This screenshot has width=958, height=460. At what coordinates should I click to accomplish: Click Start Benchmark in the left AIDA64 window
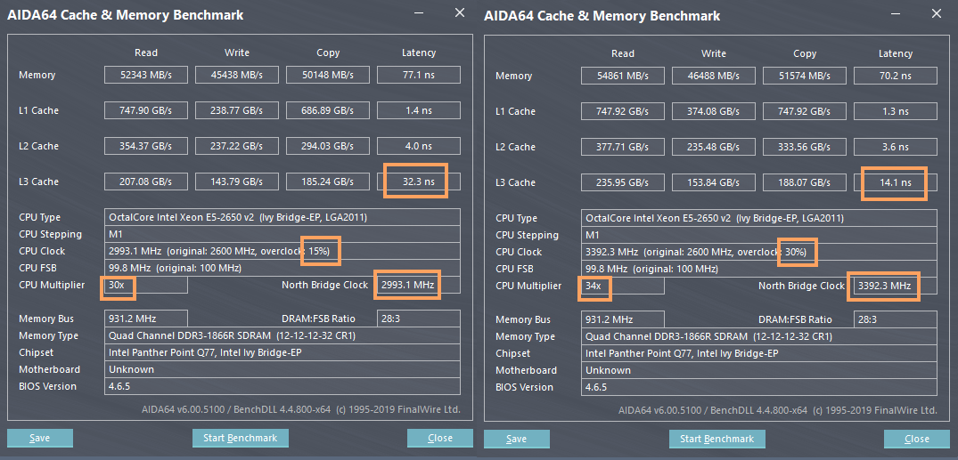pos(240,438)
